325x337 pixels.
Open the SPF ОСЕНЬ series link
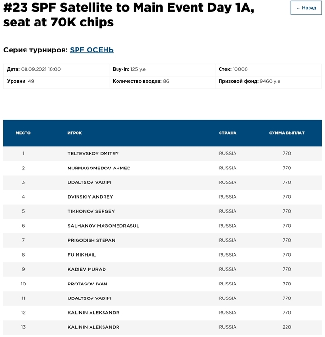coord(91,50)
